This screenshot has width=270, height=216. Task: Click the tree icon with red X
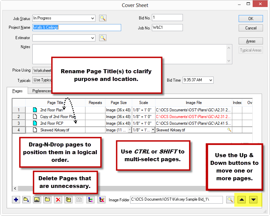click(101, 200)
